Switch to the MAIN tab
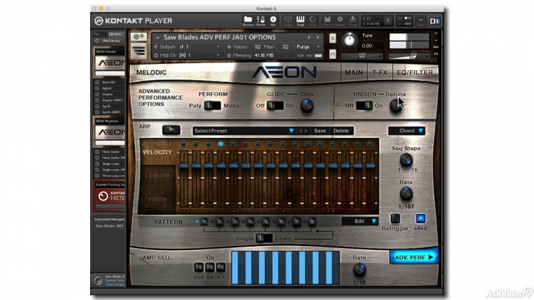Screen dimensions: 534x300 click(x=354, y=73)
